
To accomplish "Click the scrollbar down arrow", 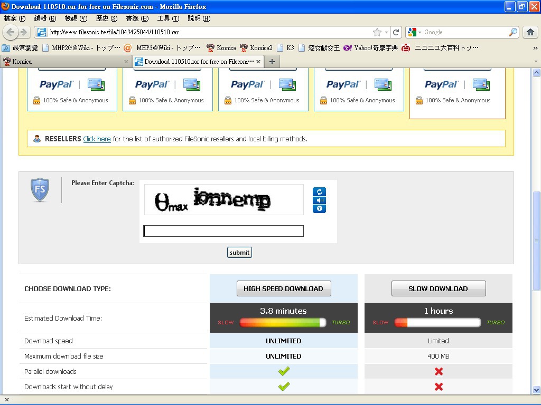I will [536, 390].
